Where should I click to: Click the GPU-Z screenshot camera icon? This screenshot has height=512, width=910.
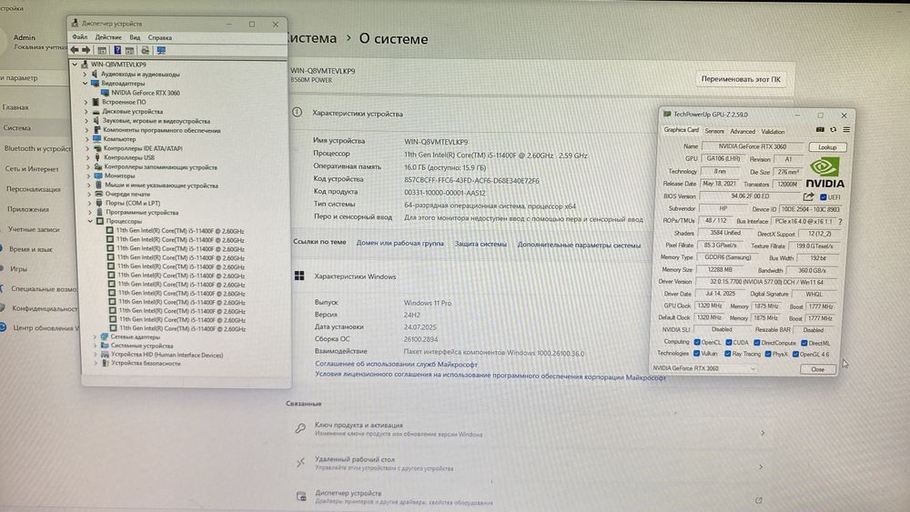[x=820, y=129]
